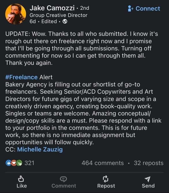This screenshot has height=193, width=169.
Task: Open the 321 reactions count
Action: 29,163
